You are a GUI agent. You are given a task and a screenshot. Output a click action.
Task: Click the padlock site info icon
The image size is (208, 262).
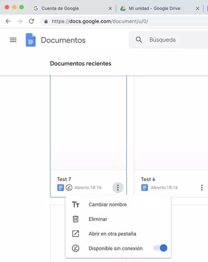[46, 21]
